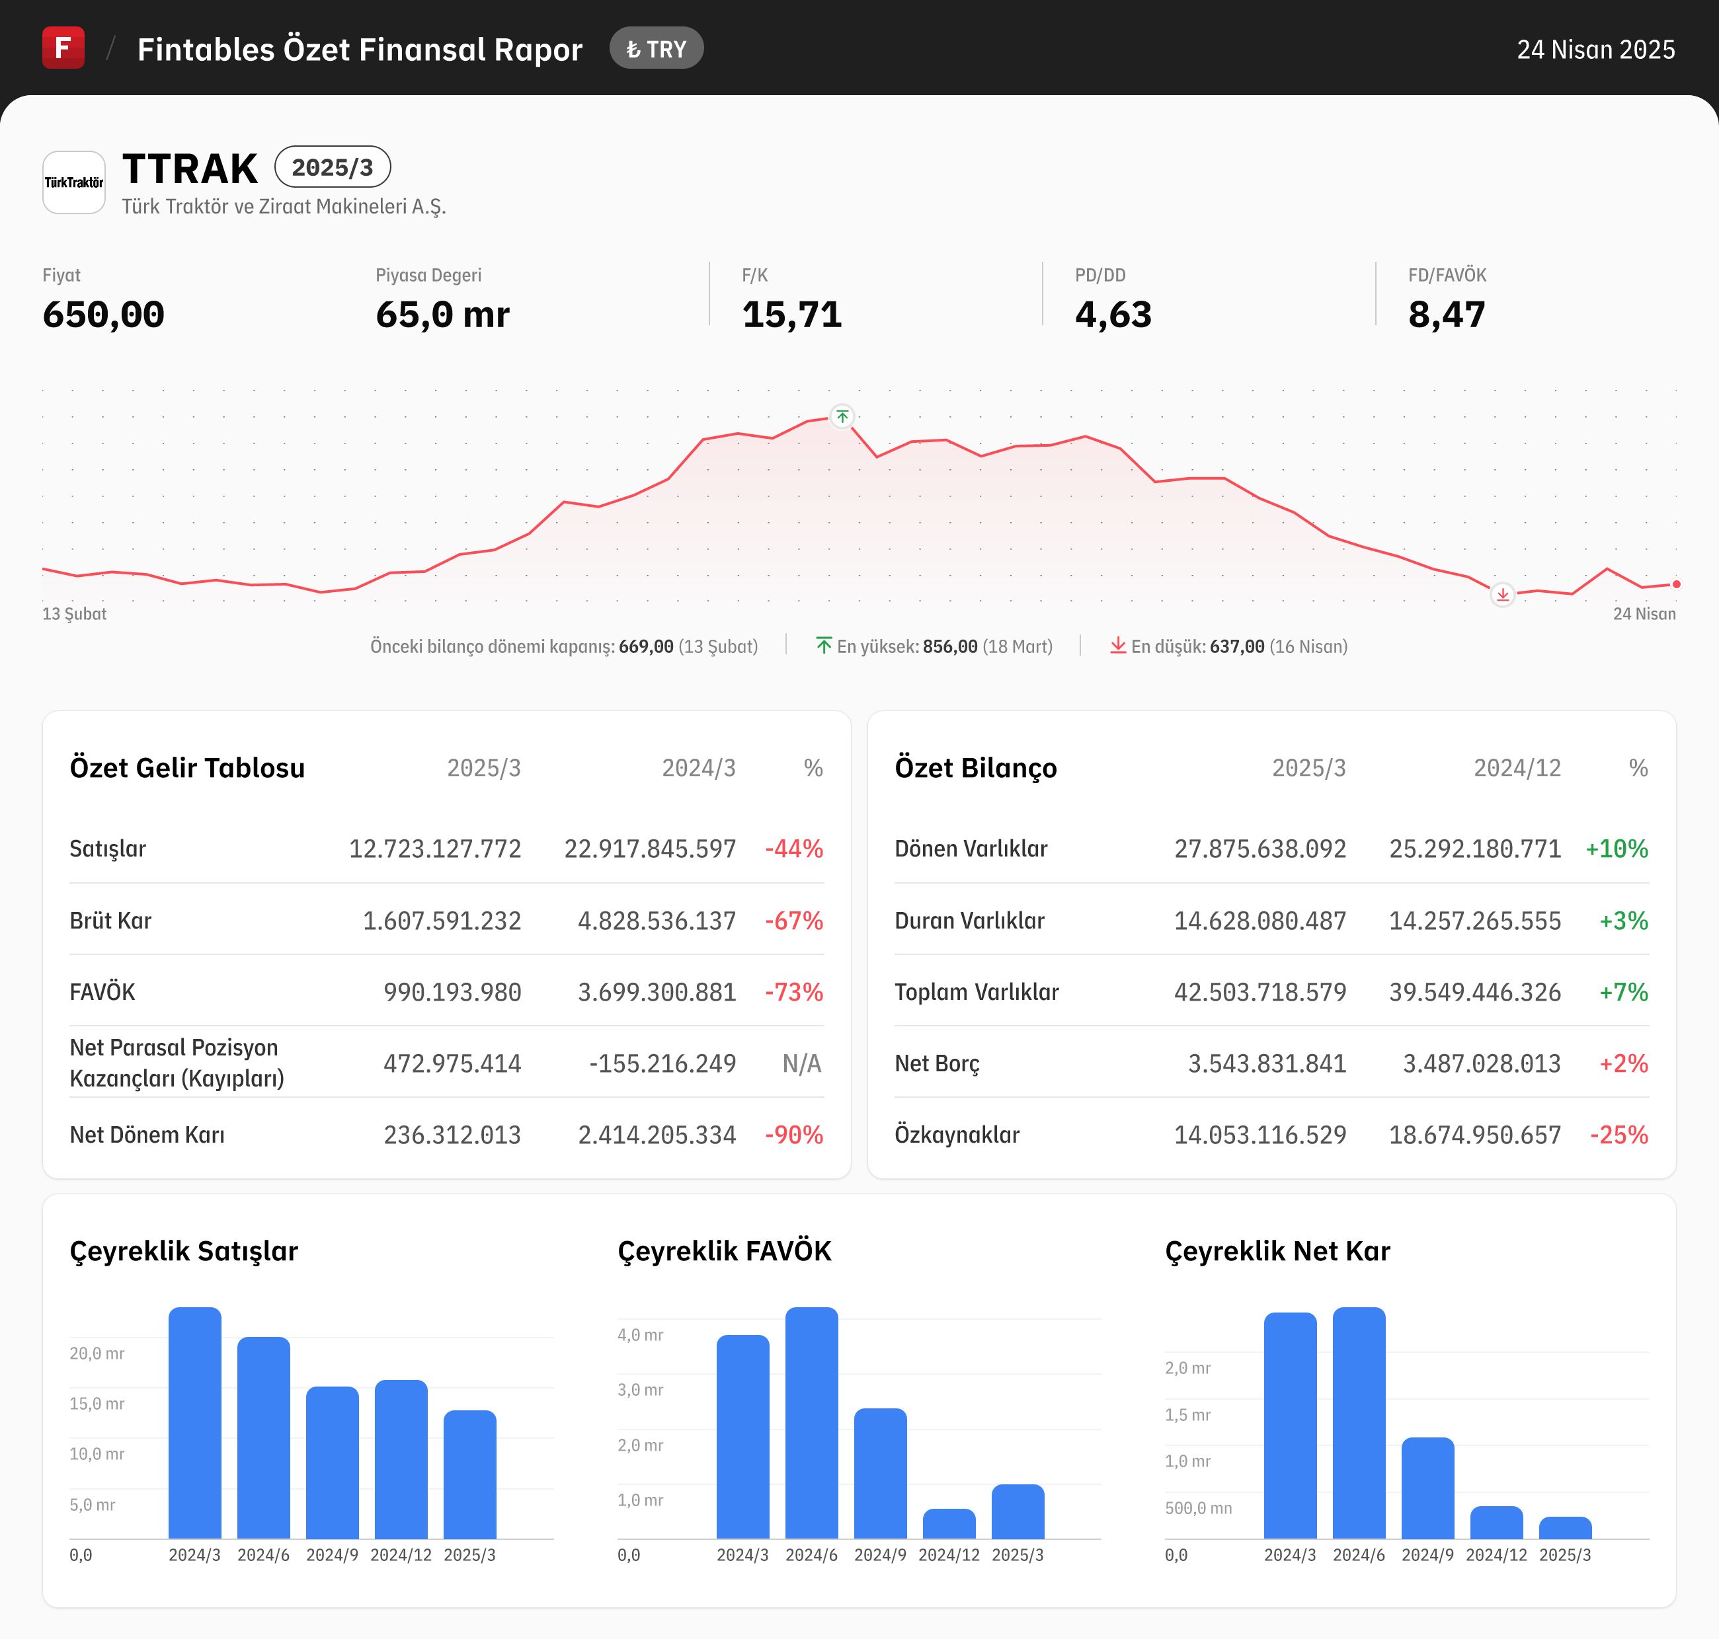This screenshot has height=1639, width=1719.
Task: Click the Piyasa Degeri value 65,0 mr
Action: click(442, 315)
